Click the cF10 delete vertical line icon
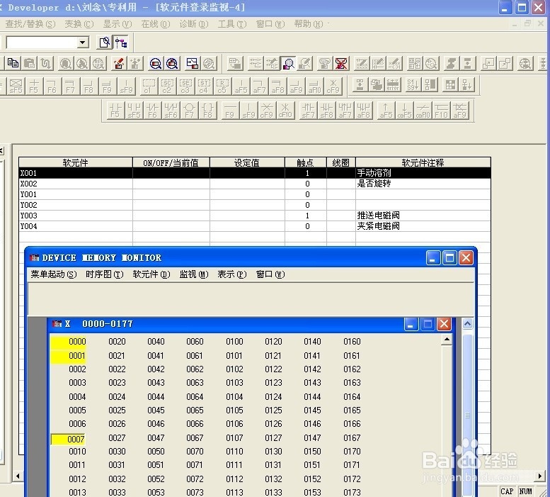Screen dimensions: 550x497 pos(285,111)
